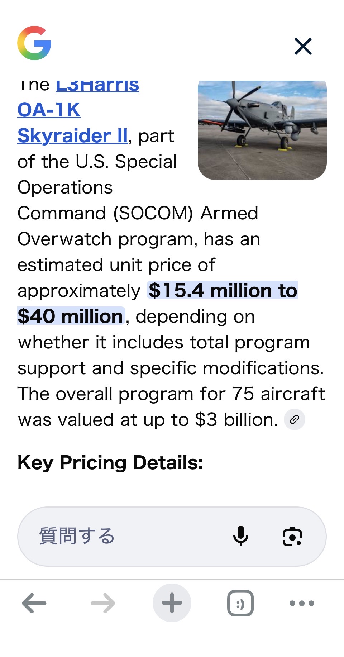The image size is (344, 657).
Task: Open the tab switcher
Action: click(240, 603)
